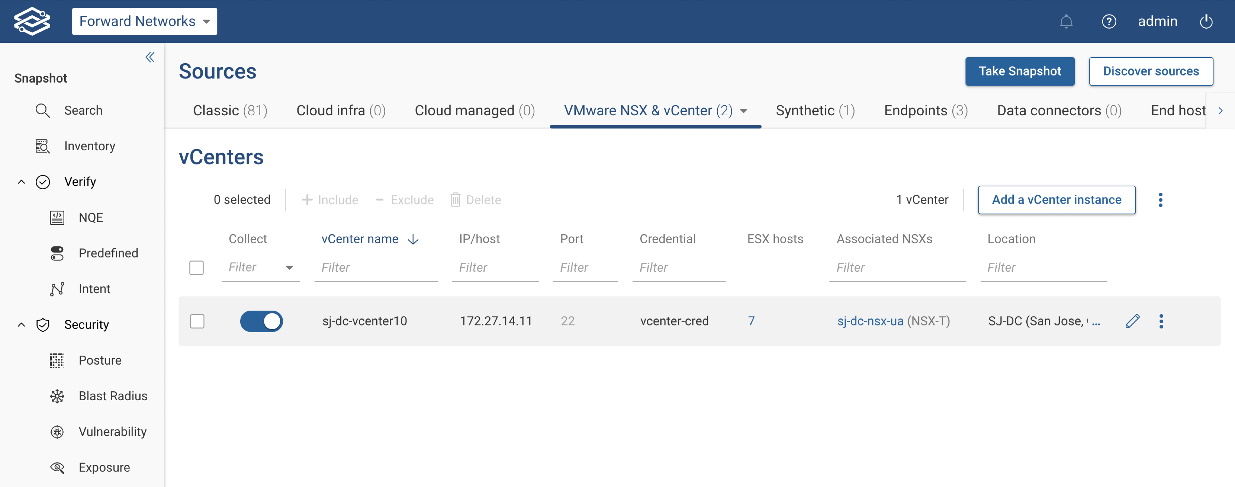The height and width of the screenshot is (487, 1235).
Task: Open the Vulnerability page
Action: (113, 431)
